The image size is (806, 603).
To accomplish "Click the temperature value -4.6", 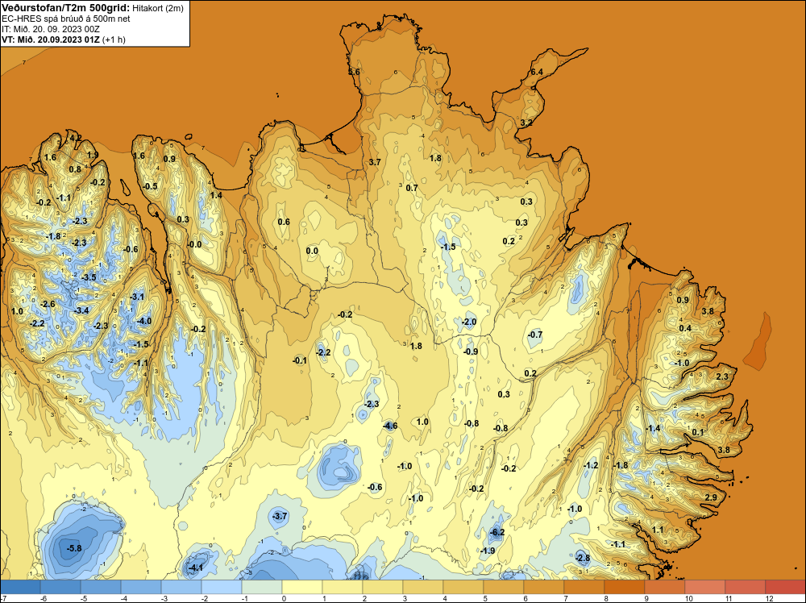I will pyautogui.click(x=390, y=426).
